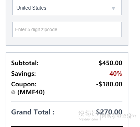Click the -$180.00 coupon discount amount
Screen dimensions: 140x127
[109, 84]
